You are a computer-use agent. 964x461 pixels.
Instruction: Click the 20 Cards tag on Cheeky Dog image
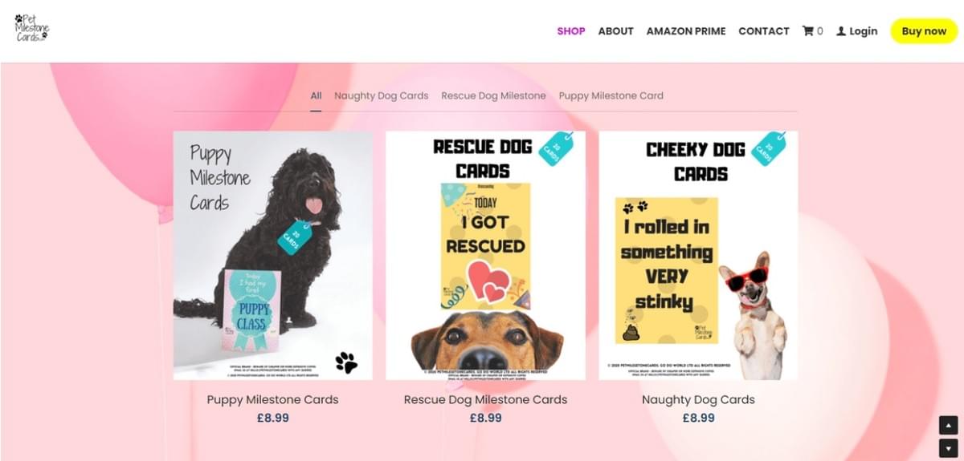point(769,148)
